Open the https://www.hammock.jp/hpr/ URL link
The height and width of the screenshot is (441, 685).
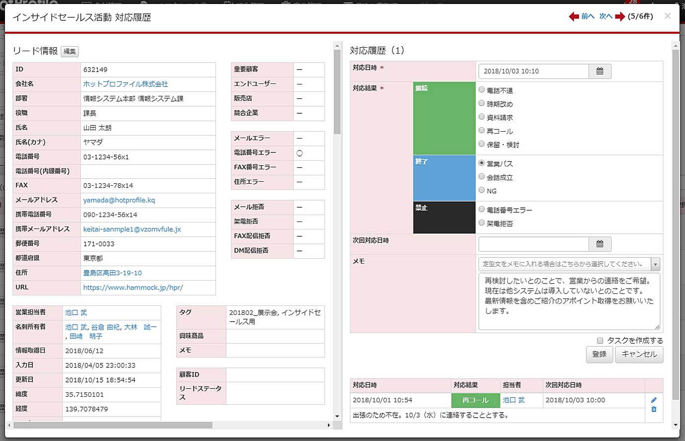(x=133, y=288)
